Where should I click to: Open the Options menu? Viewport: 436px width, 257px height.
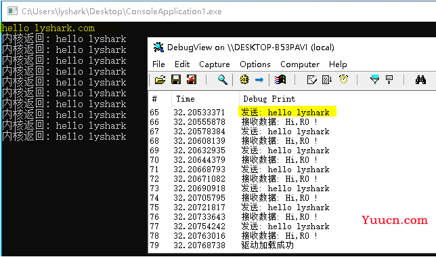click(255, 64)
